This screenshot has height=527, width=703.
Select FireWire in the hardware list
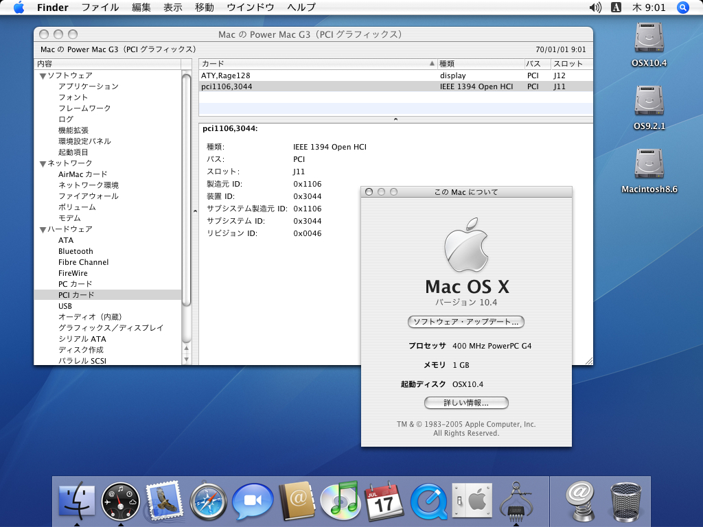pyautogui.click(x=73, y=273)
